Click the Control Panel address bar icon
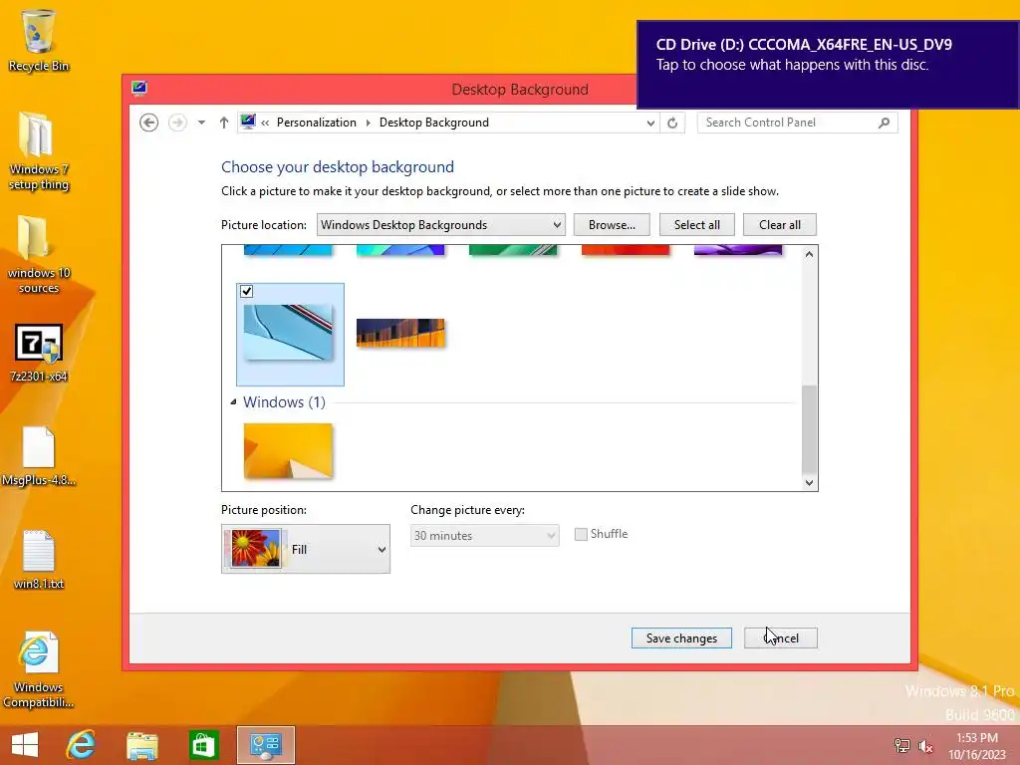The width and height of the screenshot is (1020, 765). [248, 122]
